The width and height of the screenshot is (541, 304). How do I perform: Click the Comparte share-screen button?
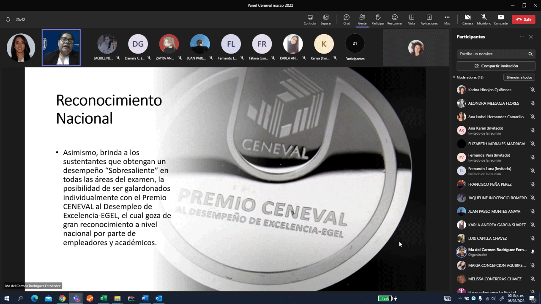pos(501,19)
